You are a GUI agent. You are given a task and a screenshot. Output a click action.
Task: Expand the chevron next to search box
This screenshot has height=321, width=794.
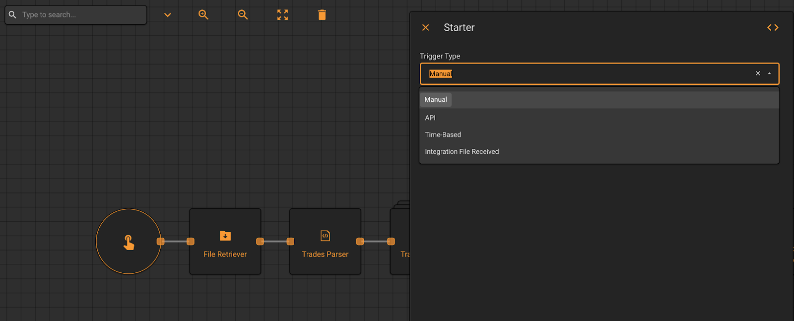click(168, 15)
